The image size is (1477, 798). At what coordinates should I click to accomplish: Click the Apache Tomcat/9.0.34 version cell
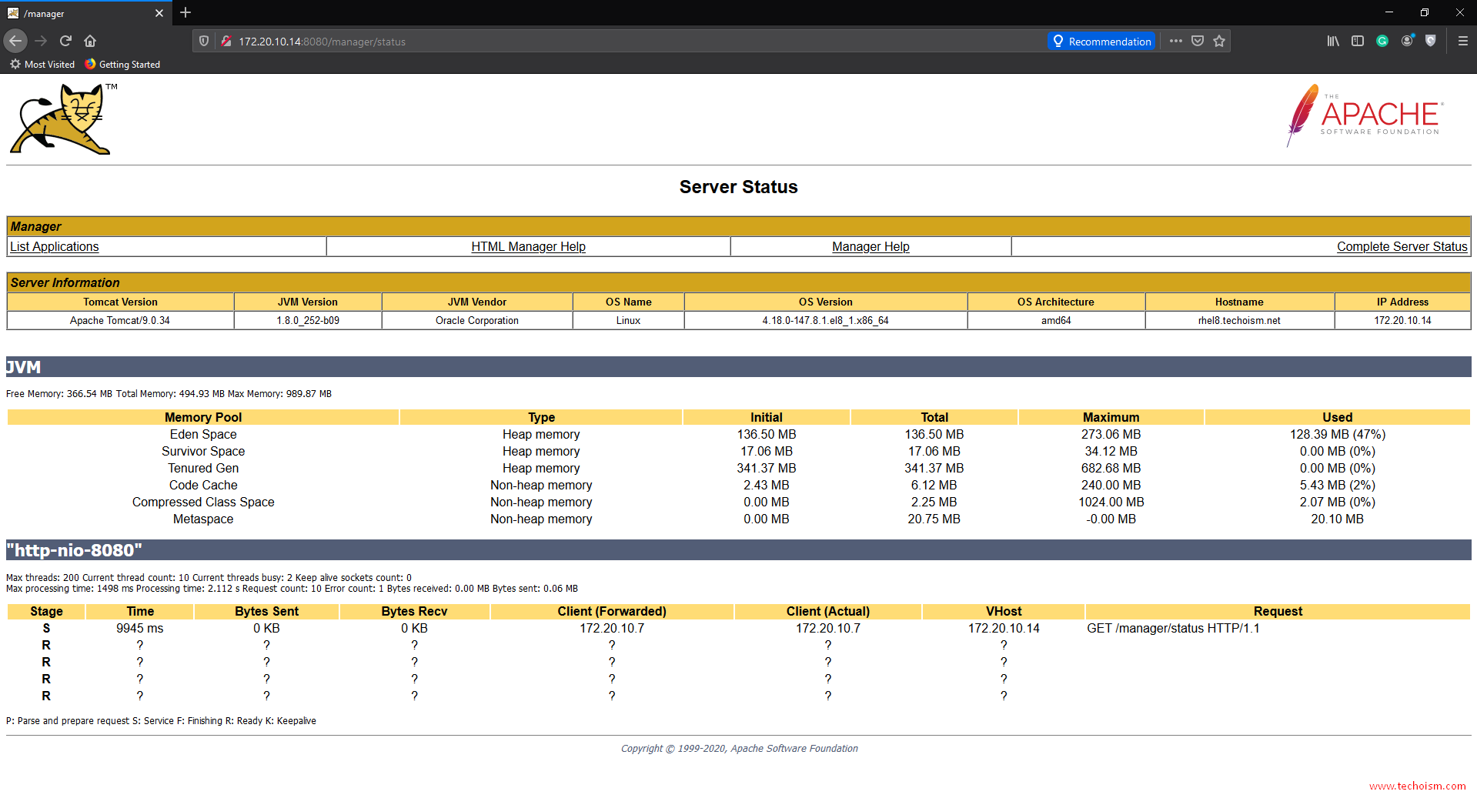click(x=120, y=320)
